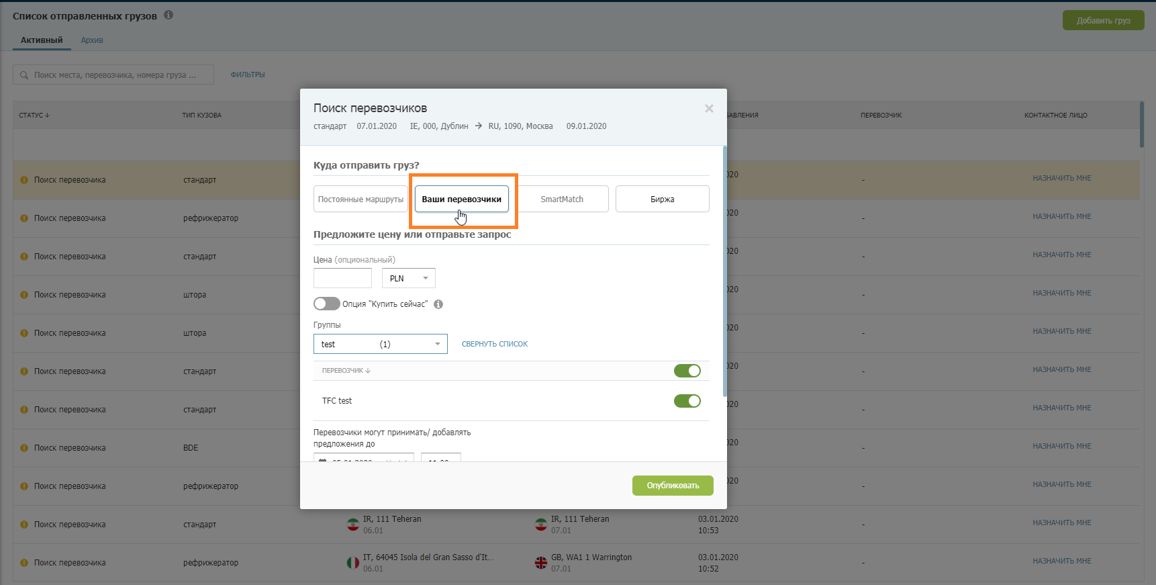Image resolution: width=1156 pixels, height=585 pixels.
Task: Select "Ваши перевозчики" tab
Action: 462,199
